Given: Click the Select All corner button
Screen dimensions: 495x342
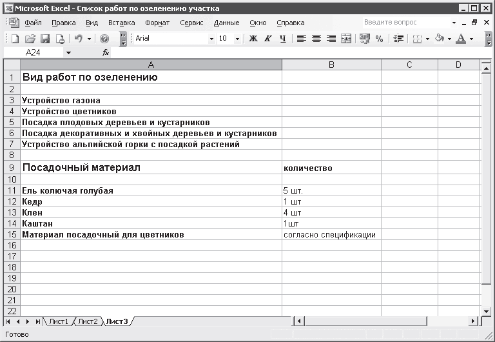Looking at the screenshot, I should click(x=12, y=65).
